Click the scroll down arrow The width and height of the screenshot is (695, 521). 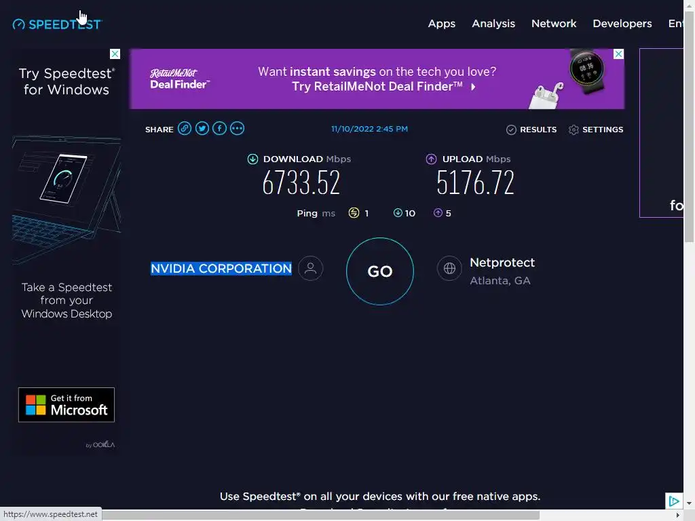[x=689, y=503]
